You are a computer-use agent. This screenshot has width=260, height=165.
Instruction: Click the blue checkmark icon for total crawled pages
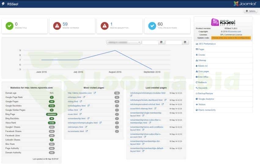point(152,26)
